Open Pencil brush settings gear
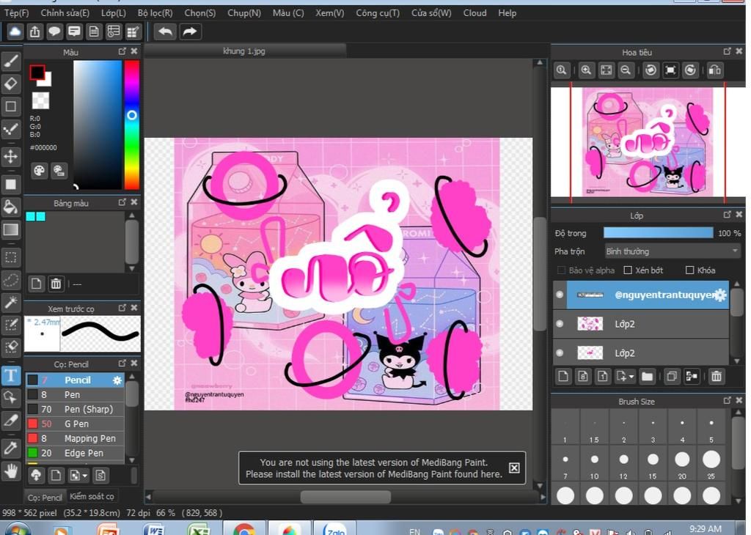The image size is (751, 535). 117,380
